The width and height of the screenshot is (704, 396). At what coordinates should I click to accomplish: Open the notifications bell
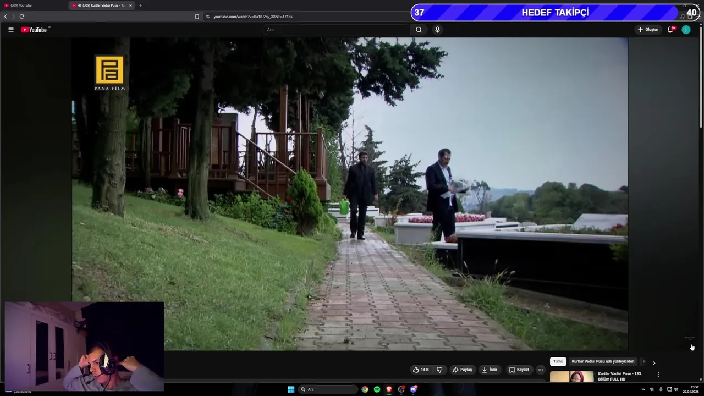pyautogui.click(x=670, y=30)
